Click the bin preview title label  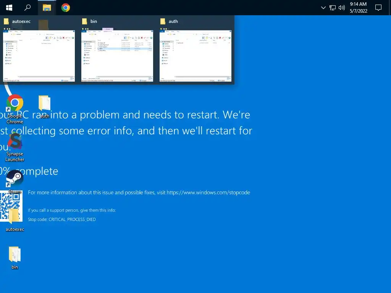coord(94,21)
